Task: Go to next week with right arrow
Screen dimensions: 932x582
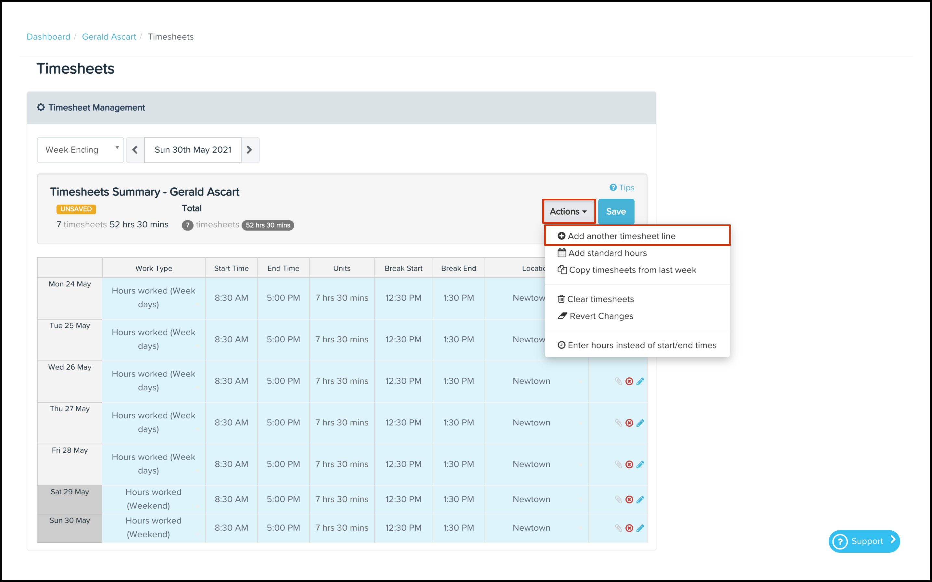Action: coord(250,150)
